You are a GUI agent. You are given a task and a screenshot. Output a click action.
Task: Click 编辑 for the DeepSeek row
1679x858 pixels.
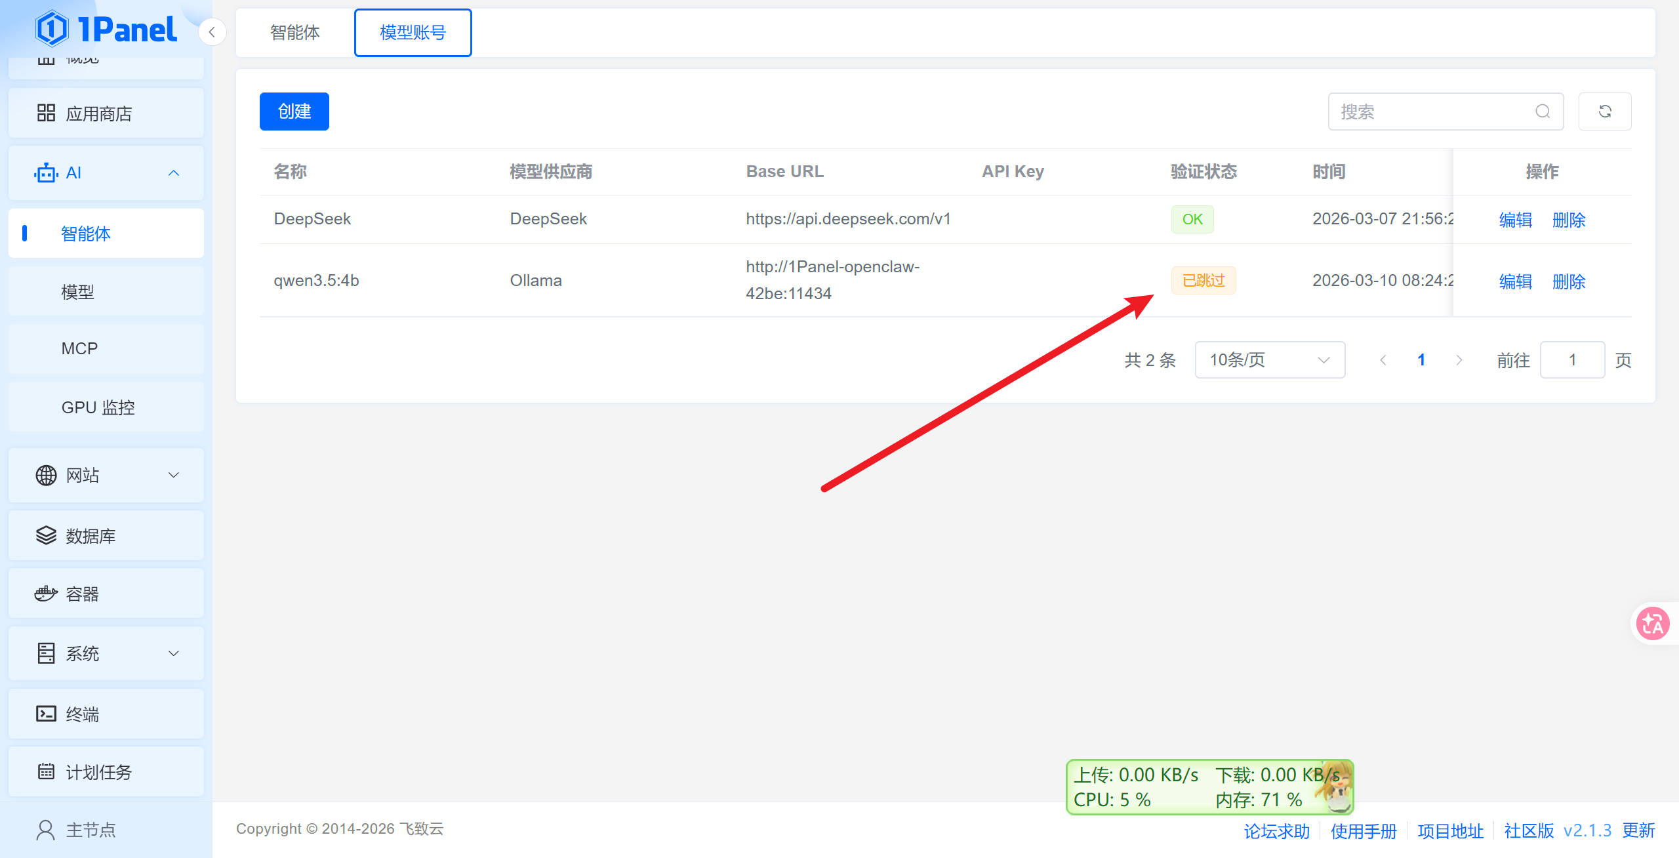[x=1515, y=220]
